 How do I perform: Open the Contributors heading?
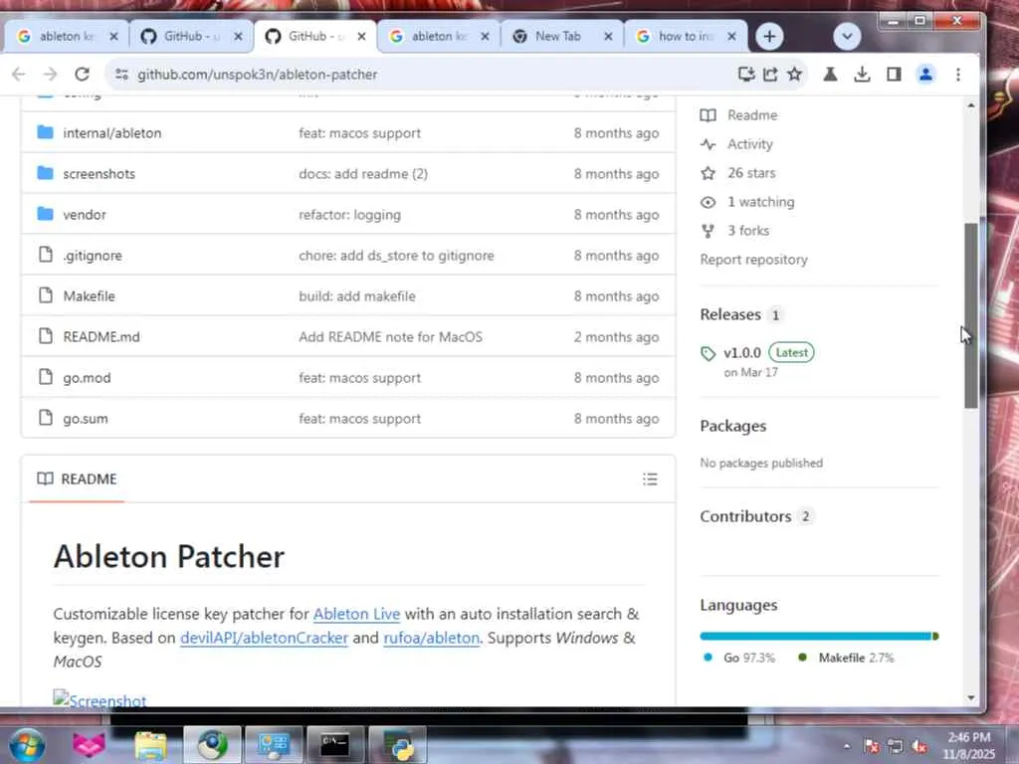click(745, 516)
